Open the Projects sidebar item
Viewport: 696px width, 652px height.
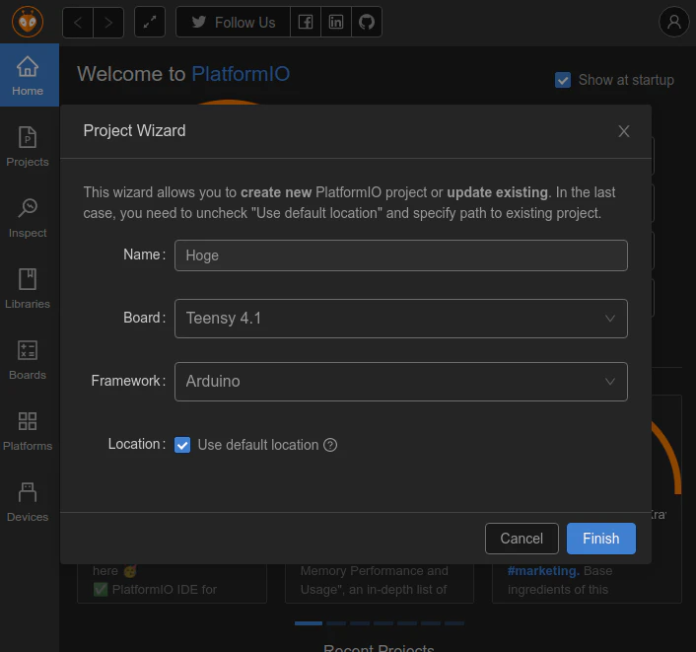coord(28,147)
